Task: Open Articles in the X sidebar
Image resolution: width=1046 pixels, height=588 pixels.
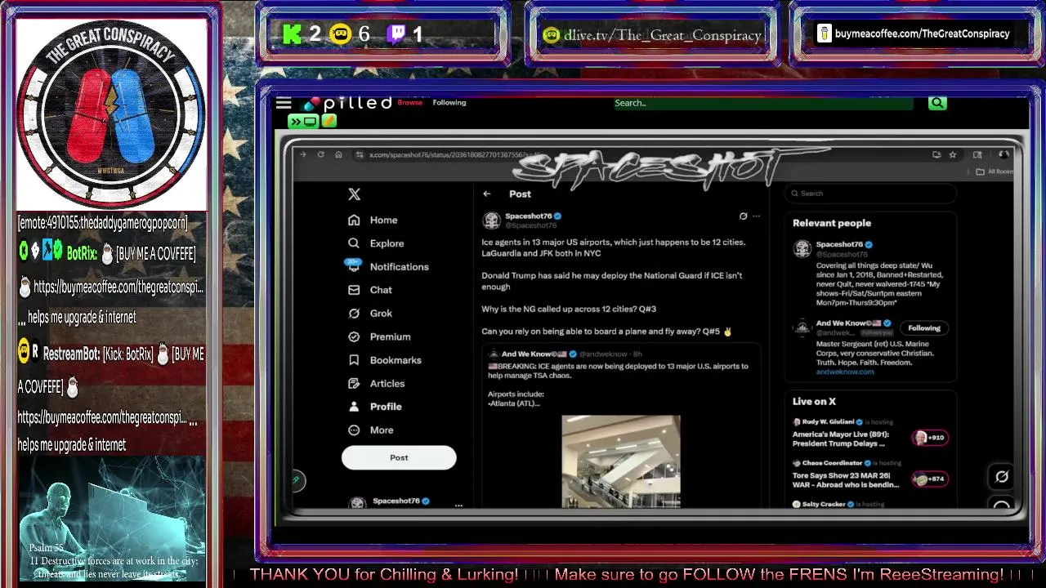Action: tap(376, 383)
